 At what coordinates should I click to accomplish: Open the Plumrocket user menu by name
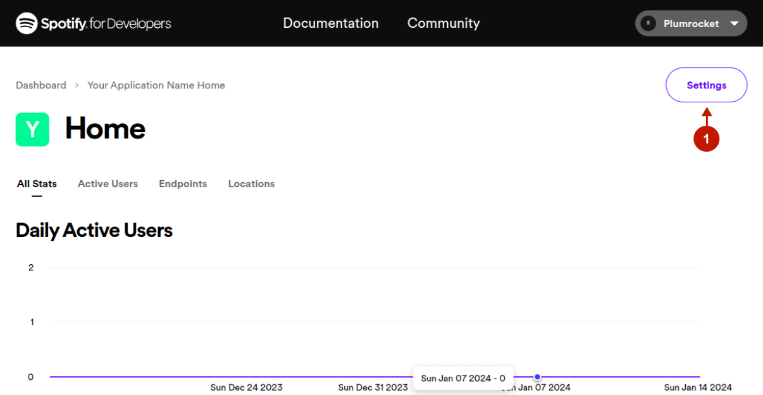tap(691, 23)
